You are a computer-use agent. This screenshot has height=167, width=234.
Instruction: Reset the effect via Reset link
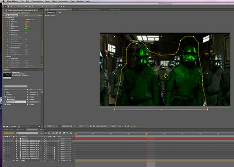pos(27,15)
